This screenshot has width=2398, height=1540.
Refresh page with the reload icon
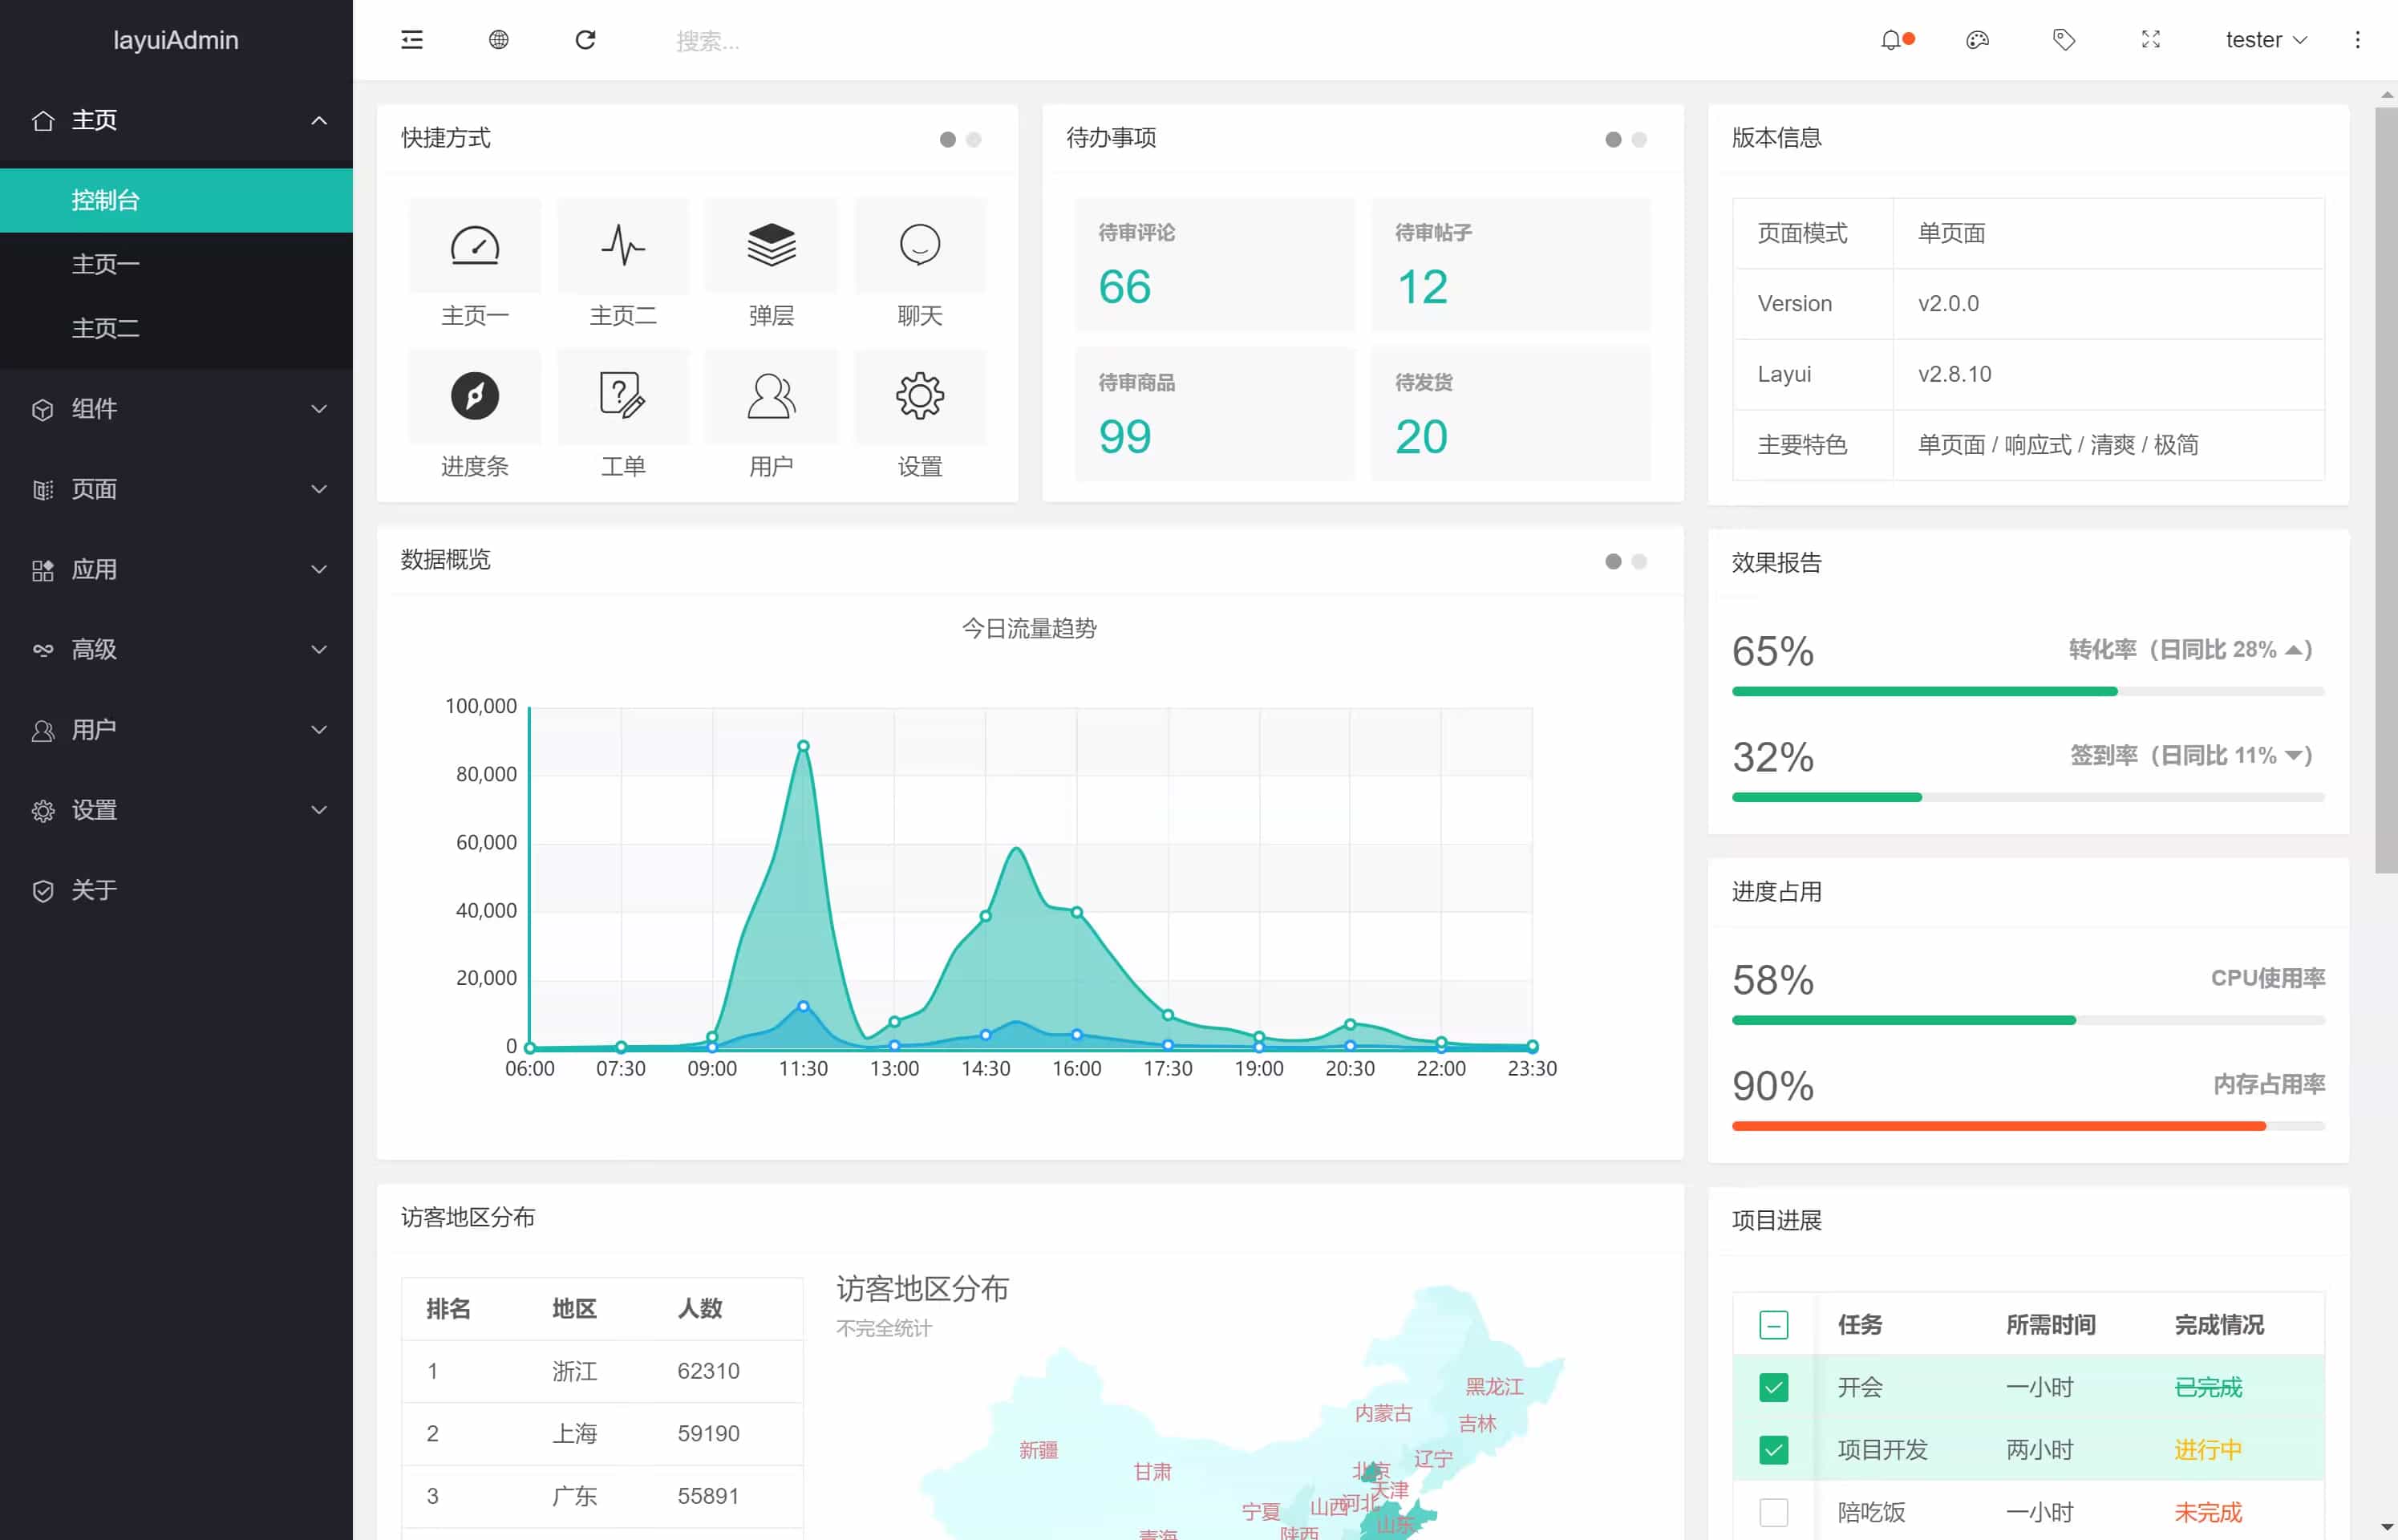pos(585,40)
